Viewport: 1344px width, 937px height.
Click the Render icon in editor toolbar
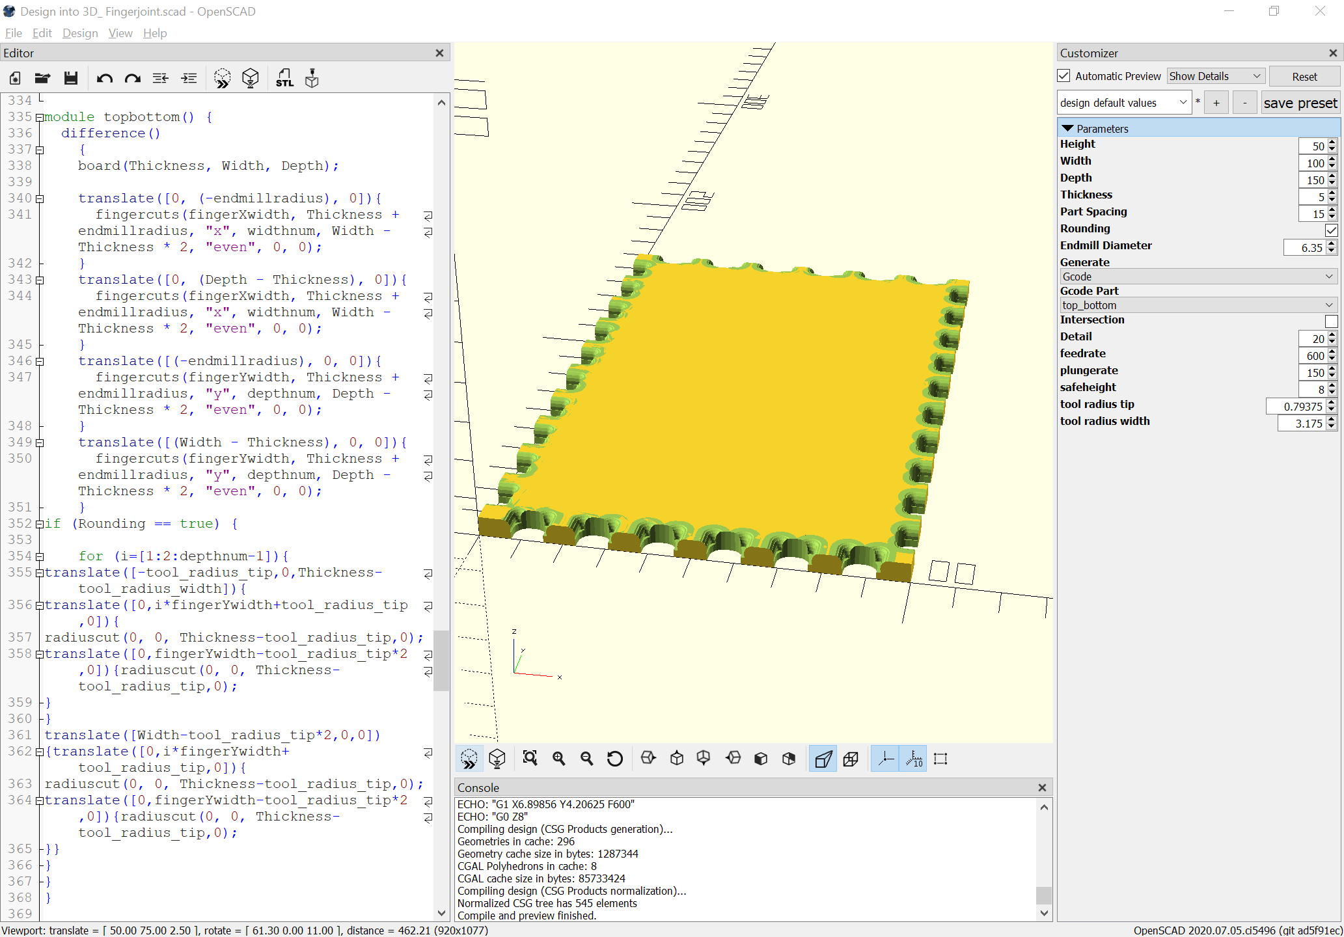point(251,79)
